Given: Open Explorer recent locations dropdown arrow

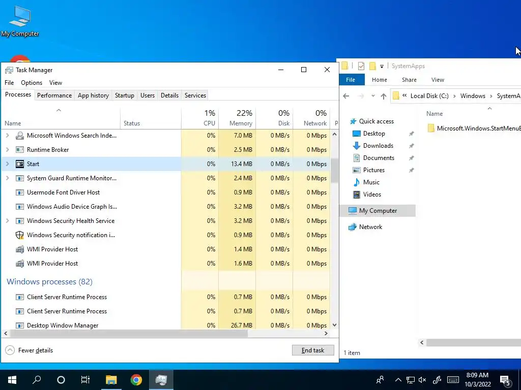Looking at the screenshot, I should coord(373,96).
